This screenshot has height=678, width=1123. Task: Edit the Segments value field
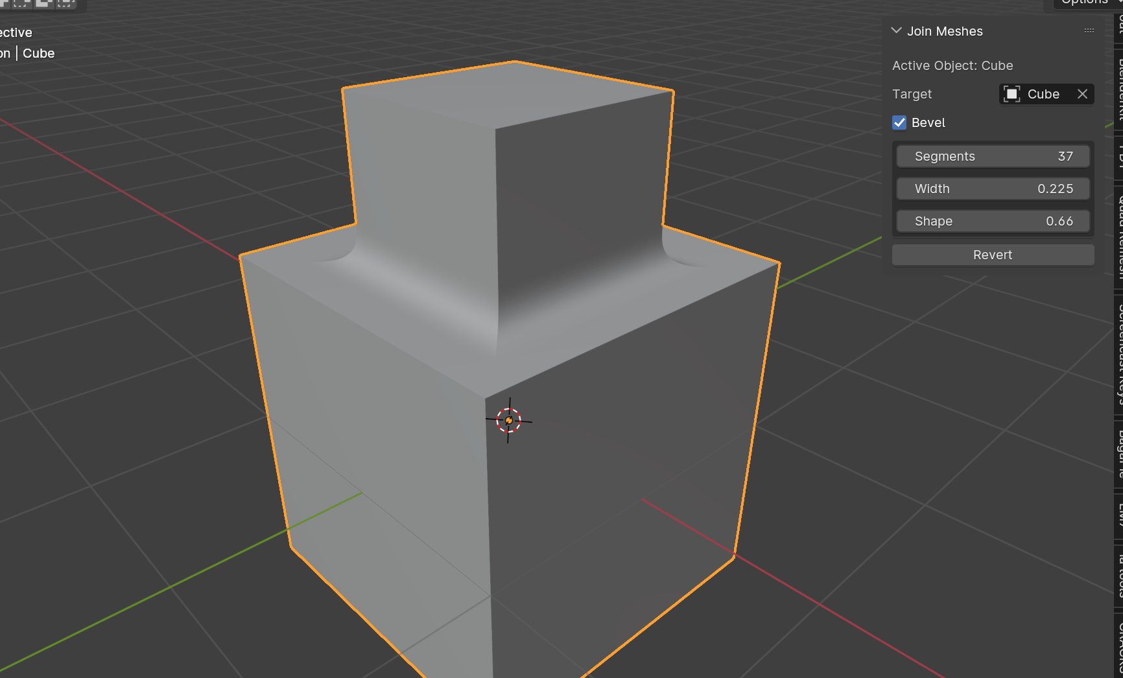(x=992, y=156)
